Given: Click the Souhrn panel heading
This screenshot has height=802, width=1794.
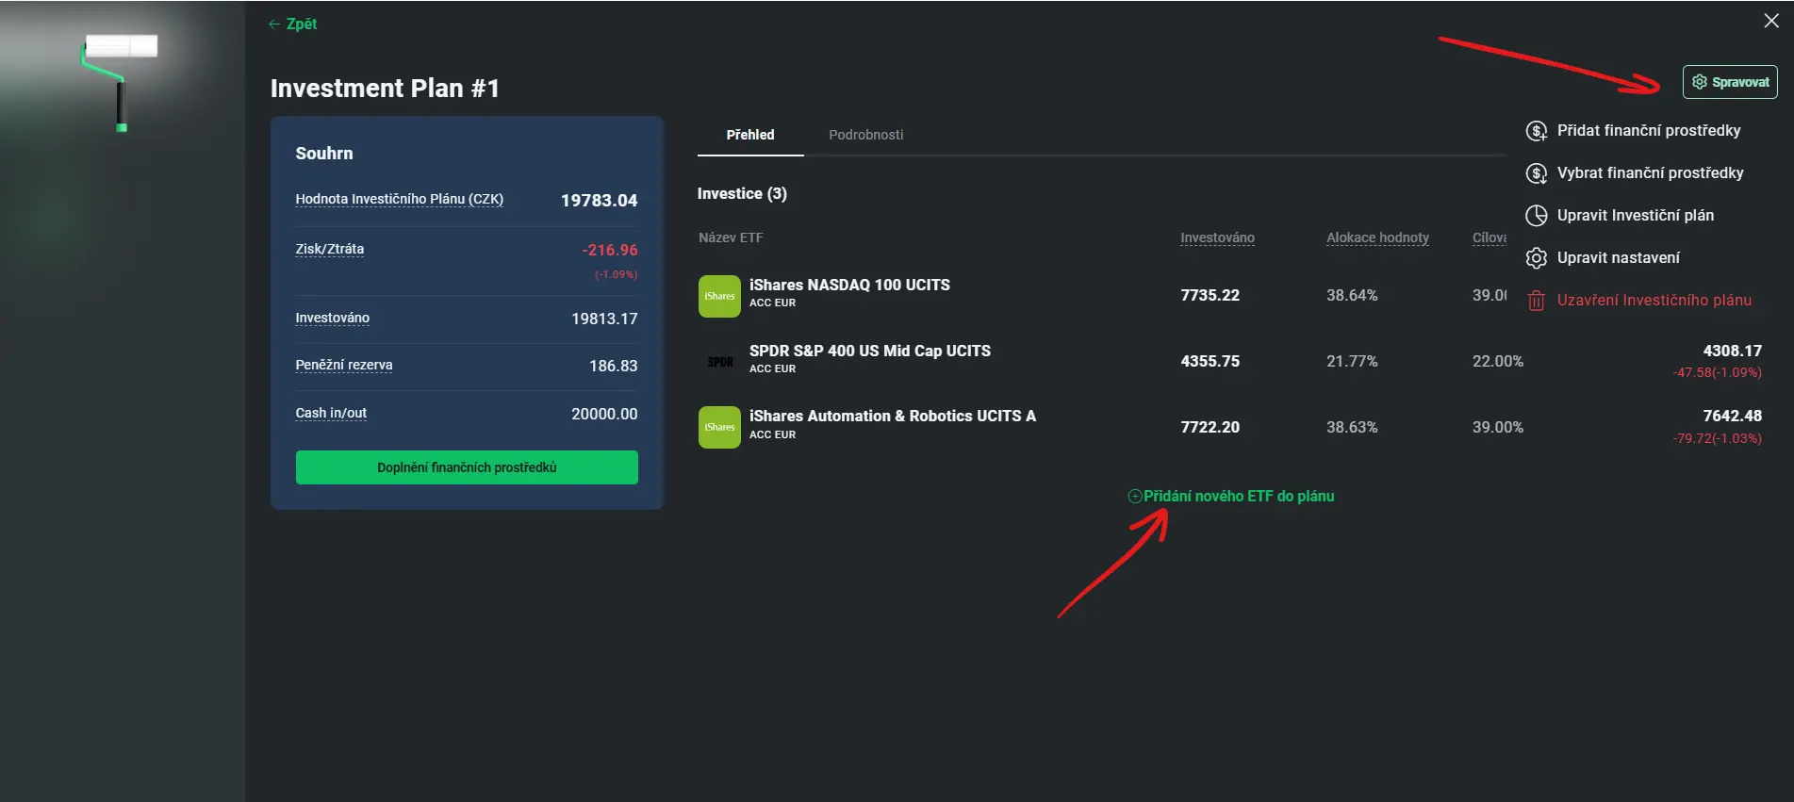Looking at the screenshot, I should [324, 153].
